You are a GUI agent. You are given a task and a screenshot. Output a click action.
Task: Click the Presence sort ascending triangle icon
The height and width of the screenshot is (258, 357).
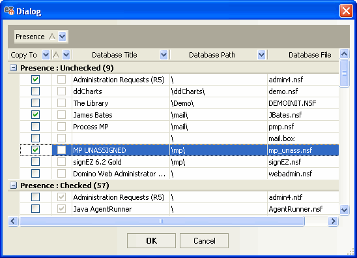pyautogui.click(x=52, y=37)
